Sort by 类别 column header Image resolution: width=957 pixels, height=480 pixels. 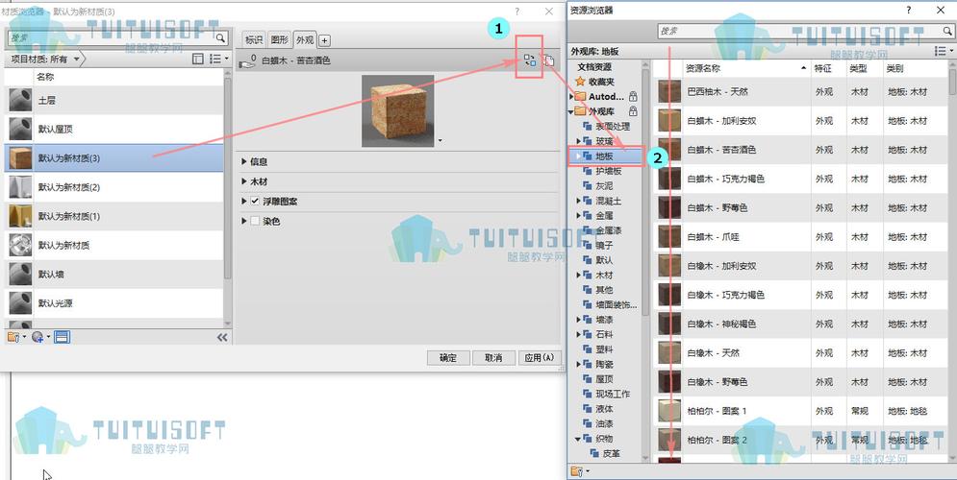point(916,69)
